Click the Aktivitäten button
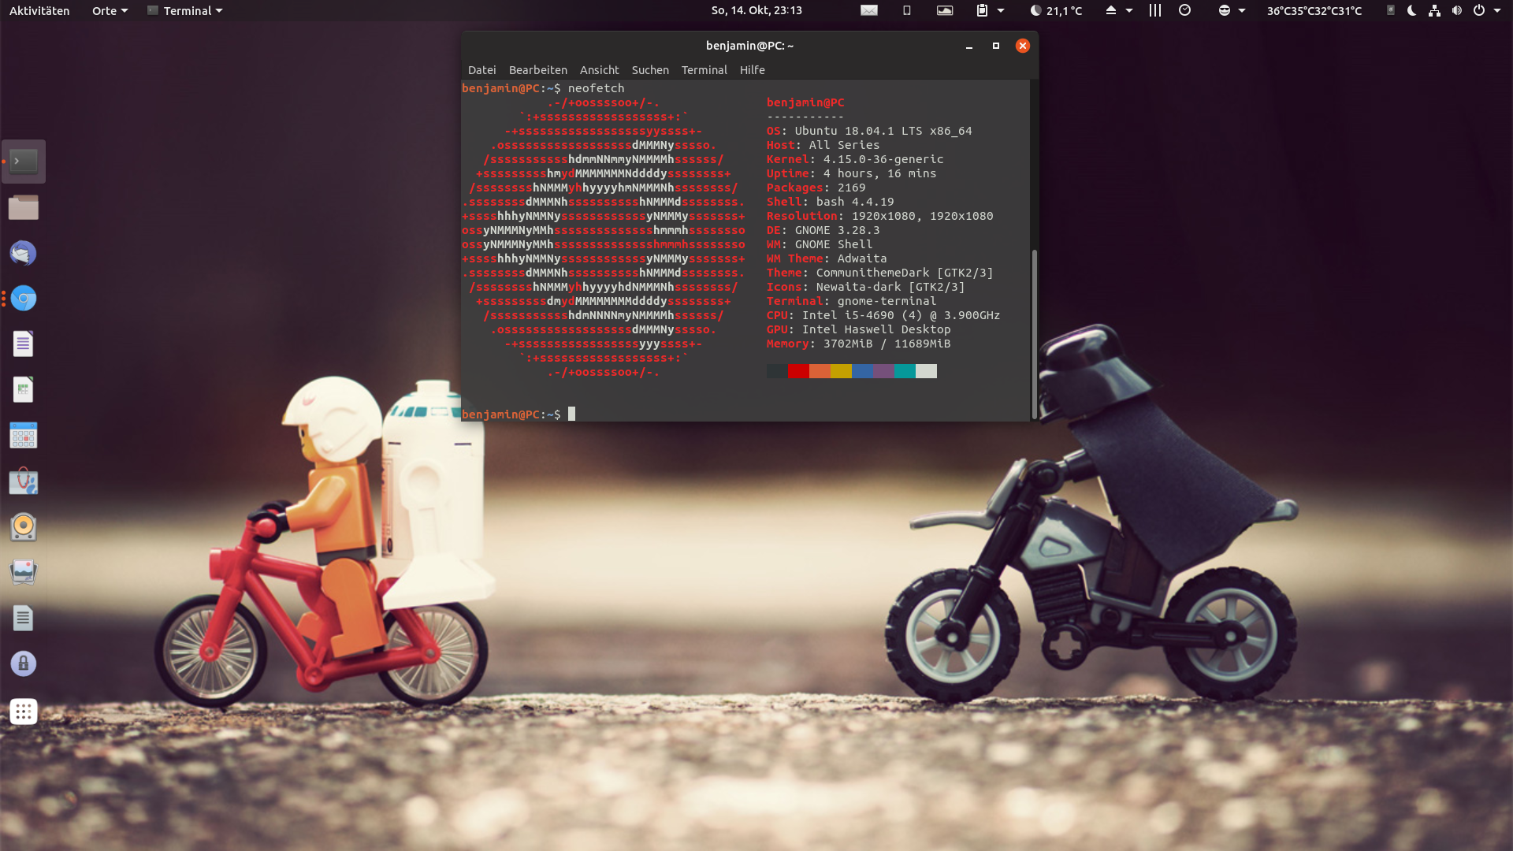 tap(39, 10)
